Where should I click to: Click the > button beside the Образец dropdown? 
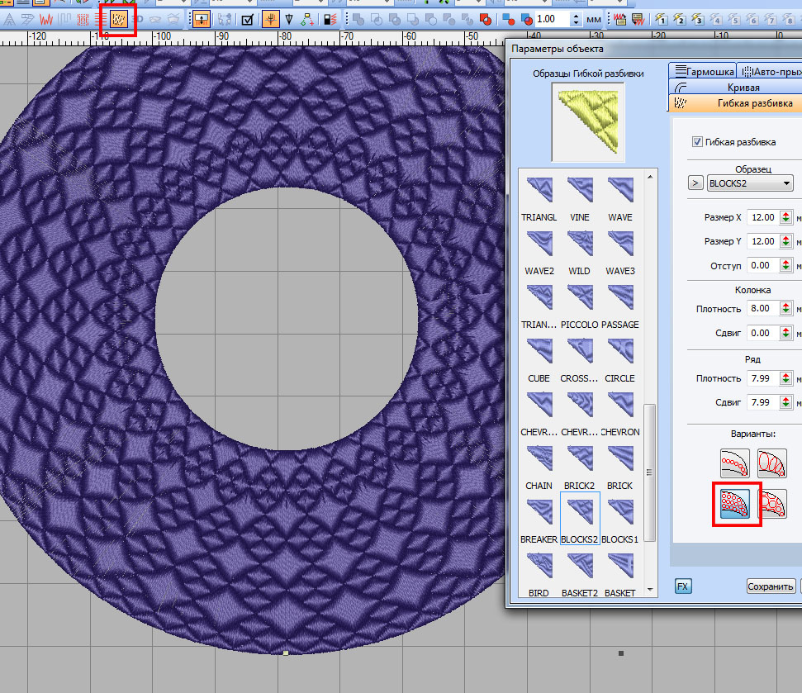(x=695, y=183)
